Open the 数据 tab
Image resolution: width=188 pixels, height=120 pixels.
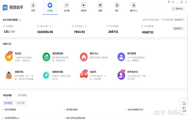(x=100, y=7)
